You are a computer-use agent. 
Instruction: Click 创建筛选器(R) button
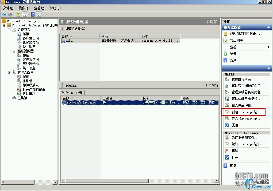coord(73,29)
